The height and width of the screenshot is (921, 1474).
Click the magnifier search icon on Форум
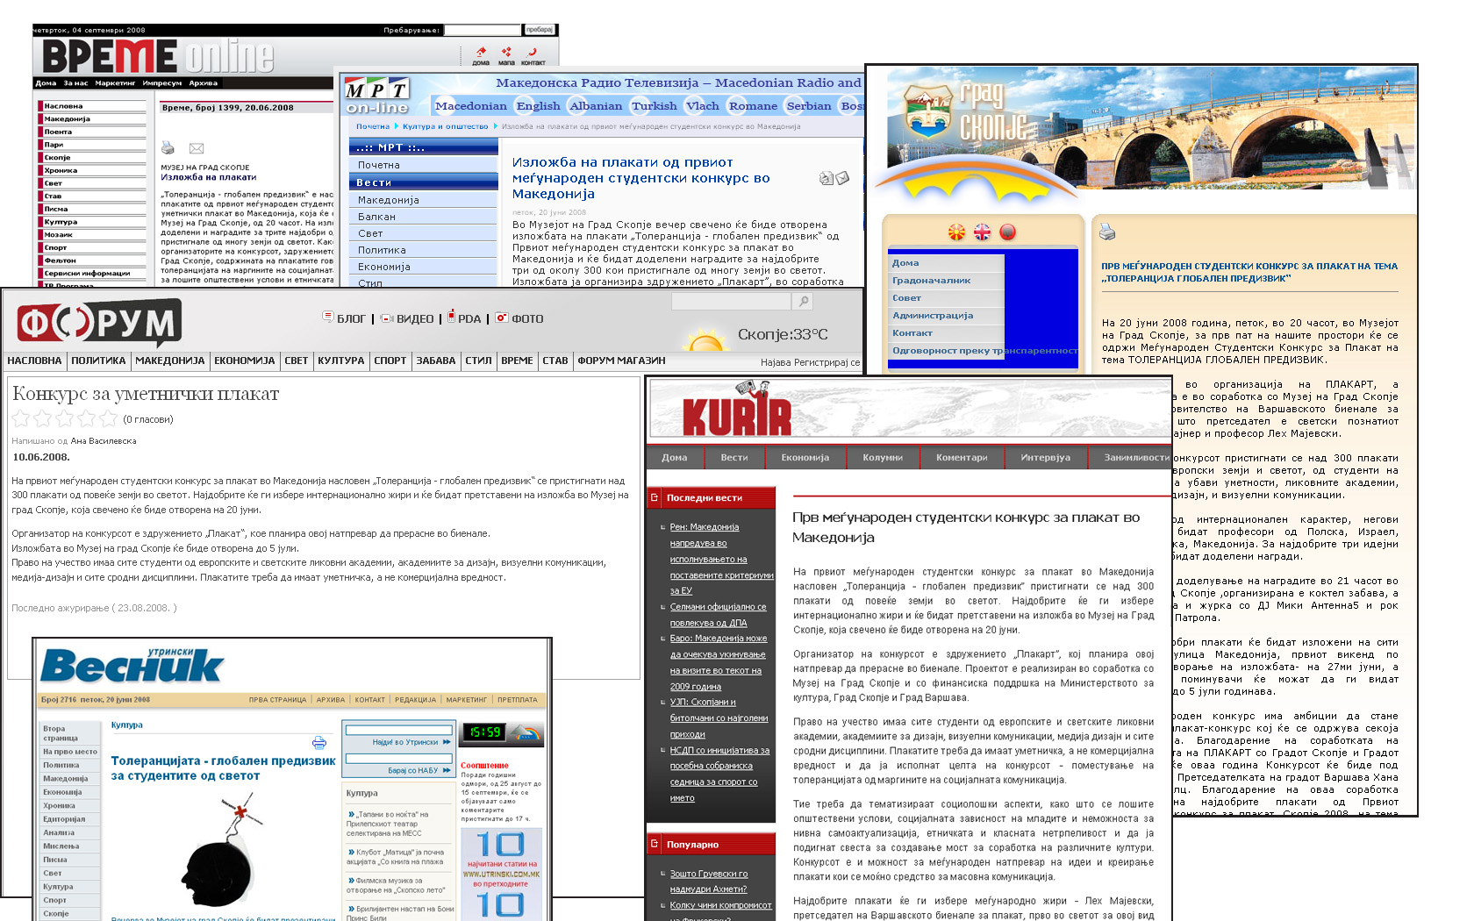803,302
